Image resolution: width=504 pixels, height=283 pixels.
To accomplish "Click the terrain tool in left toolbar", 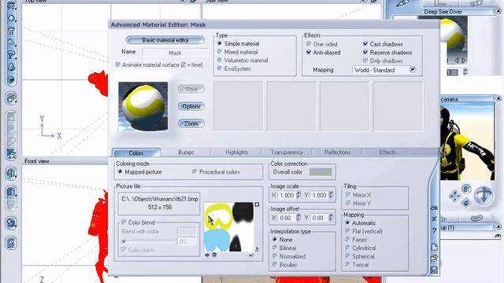I will 11,42.
